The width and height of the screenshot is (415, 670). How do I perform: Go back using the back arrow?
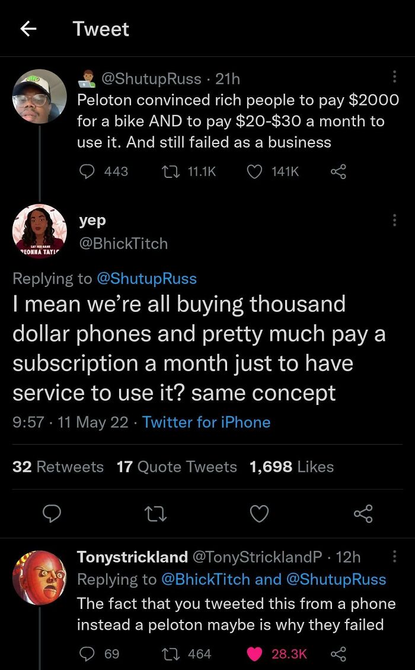[28, 29]
